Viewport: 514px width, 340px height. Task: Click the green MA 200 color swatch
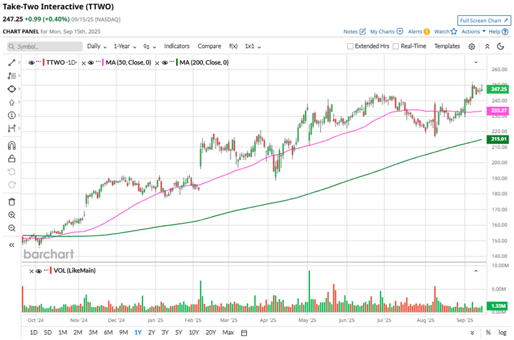(177, 63)
